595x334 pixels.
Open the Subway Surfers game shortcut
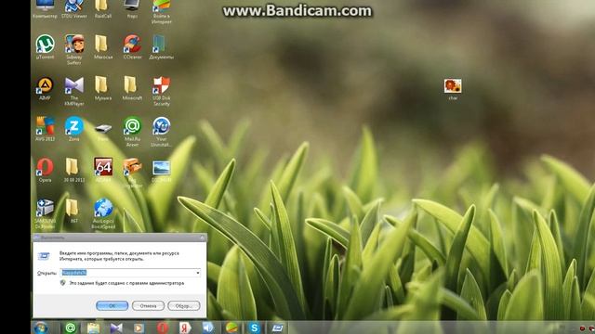(x=74, y=49)
